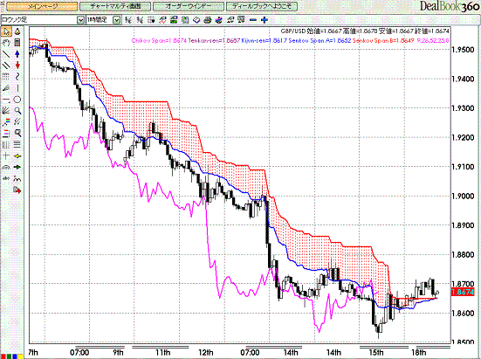Viewport: 481px width, 359px height.
Task: Select the vertical time grid tool
Action: (6, 144)
